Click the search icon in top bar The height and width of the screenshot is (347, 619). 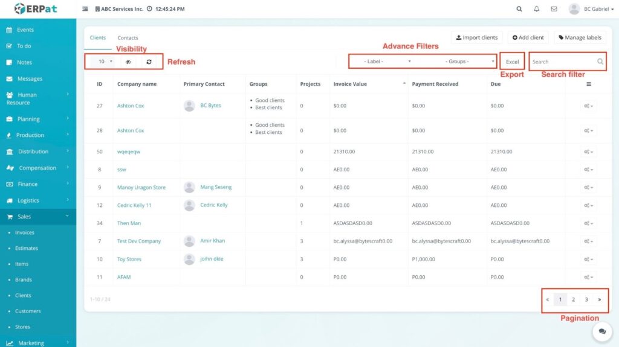pyautogui.click(x=519, y=9)
